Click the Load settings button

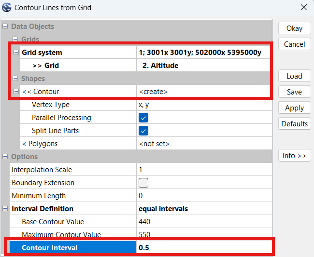pos(294,76)
